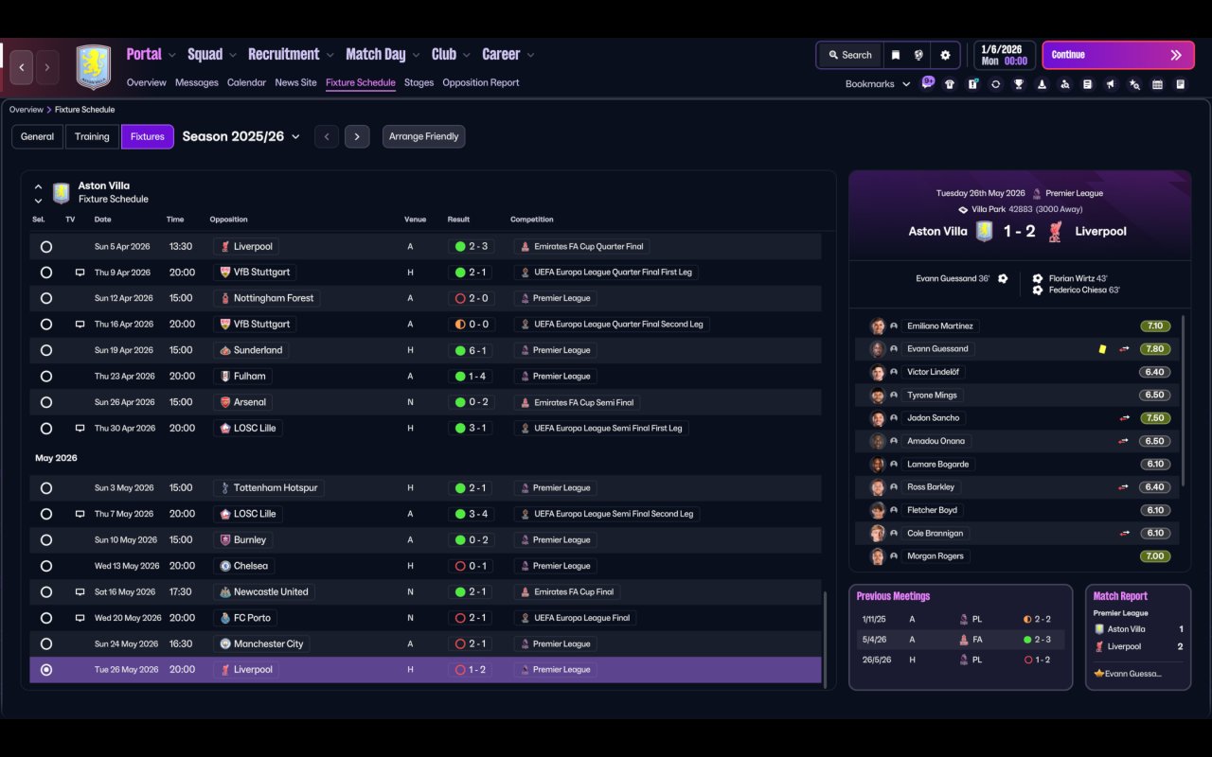Click the megaphone icon in bookmarks bar

point(1111,84)
